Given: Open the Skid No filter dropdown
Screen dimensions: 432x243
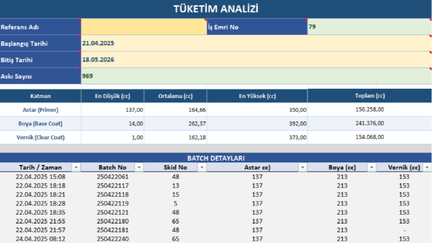Looking at the screenshot, I should 202,167.
